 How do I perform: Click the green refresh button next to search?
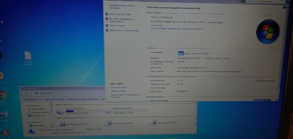click(243, 1)
